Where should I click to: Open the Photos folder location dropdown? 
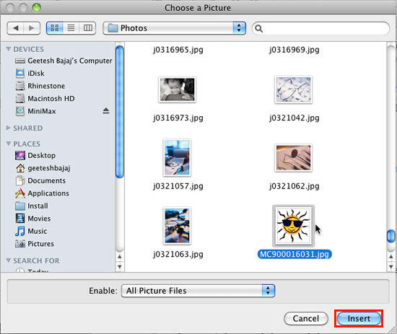(x=174, y=28)
